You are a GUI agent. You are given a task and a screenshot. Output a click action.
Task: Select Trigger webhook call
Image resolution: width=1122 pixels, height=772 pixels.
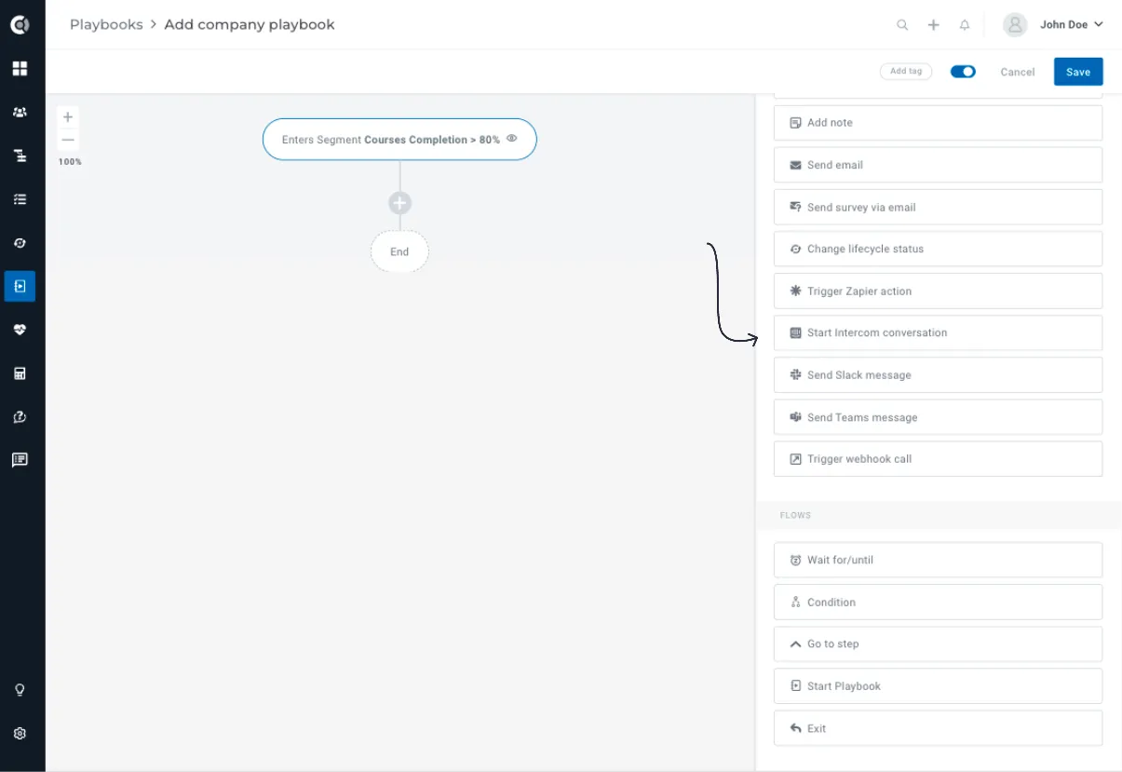(x=938, y=459)
